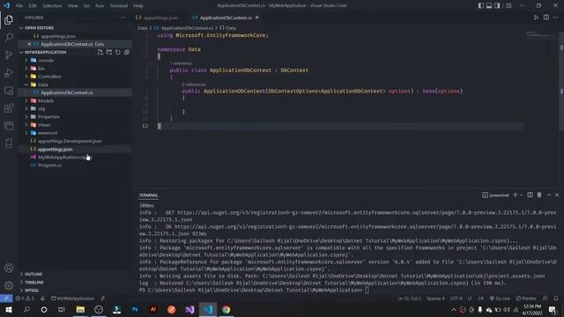This screenshot has height=317, width=564.
Task: Collapse all folders in explorer
Action: [127, 52]
